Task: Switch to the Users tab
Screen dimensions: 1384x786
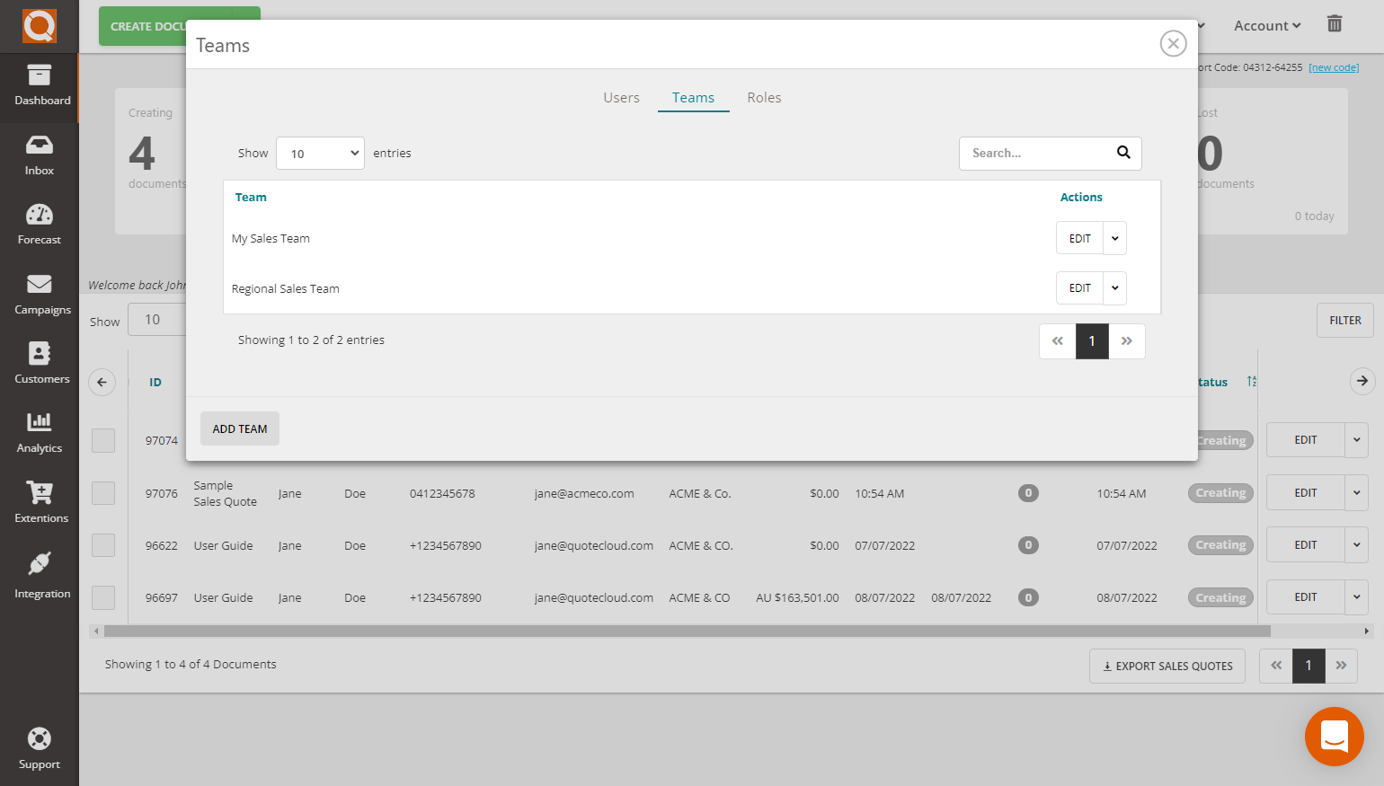Action: [x=621, y=97]
